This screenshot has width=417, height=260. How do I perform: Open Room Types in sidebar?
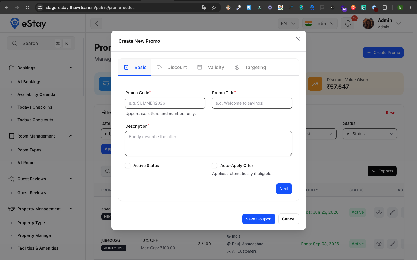[x=29, y=150]
